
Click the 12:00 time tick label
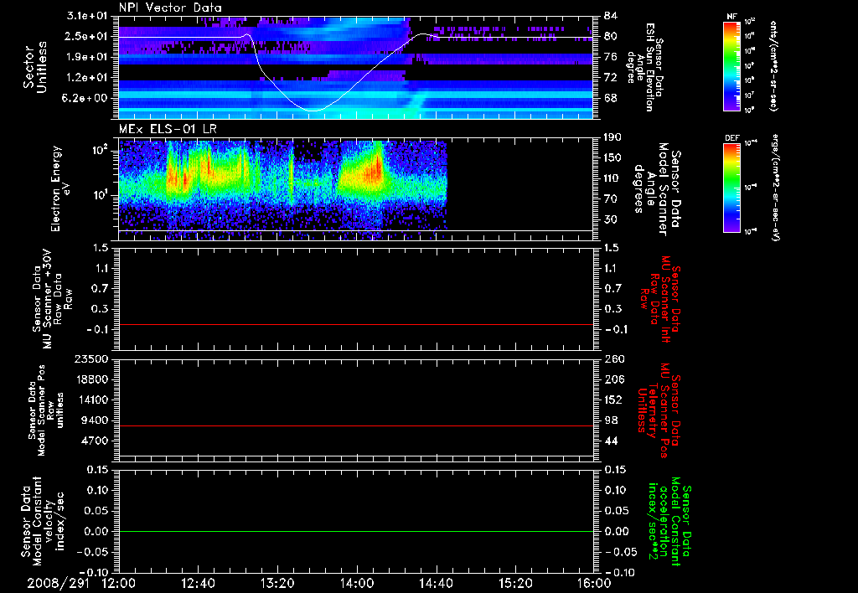pyautogui.click(x=119, y=583)
